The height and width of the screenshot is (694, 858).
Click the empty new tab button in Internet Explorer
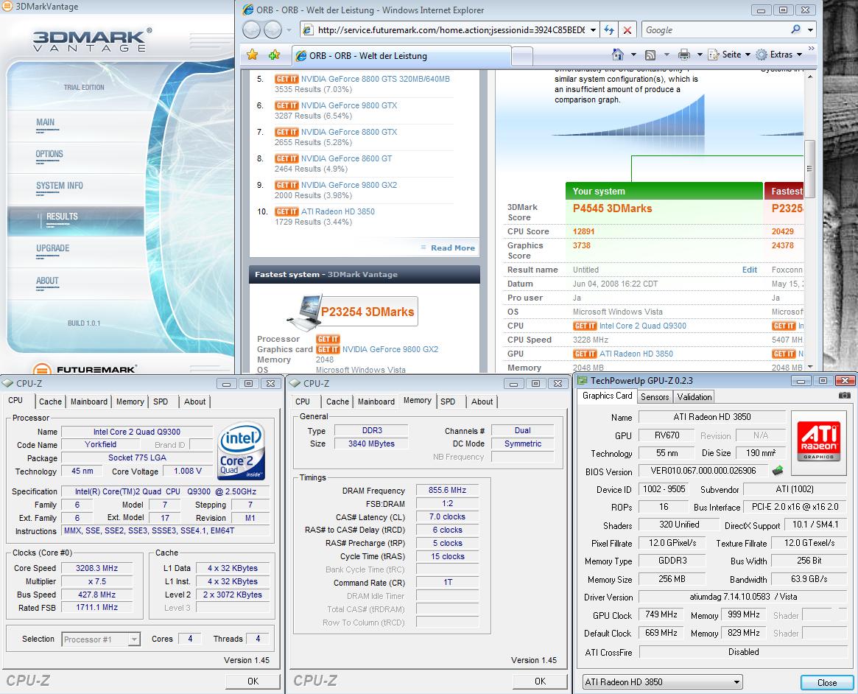(522, 56)
